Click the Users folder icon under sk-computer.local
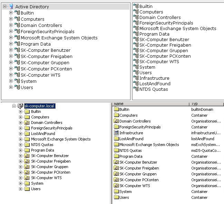 27,189
